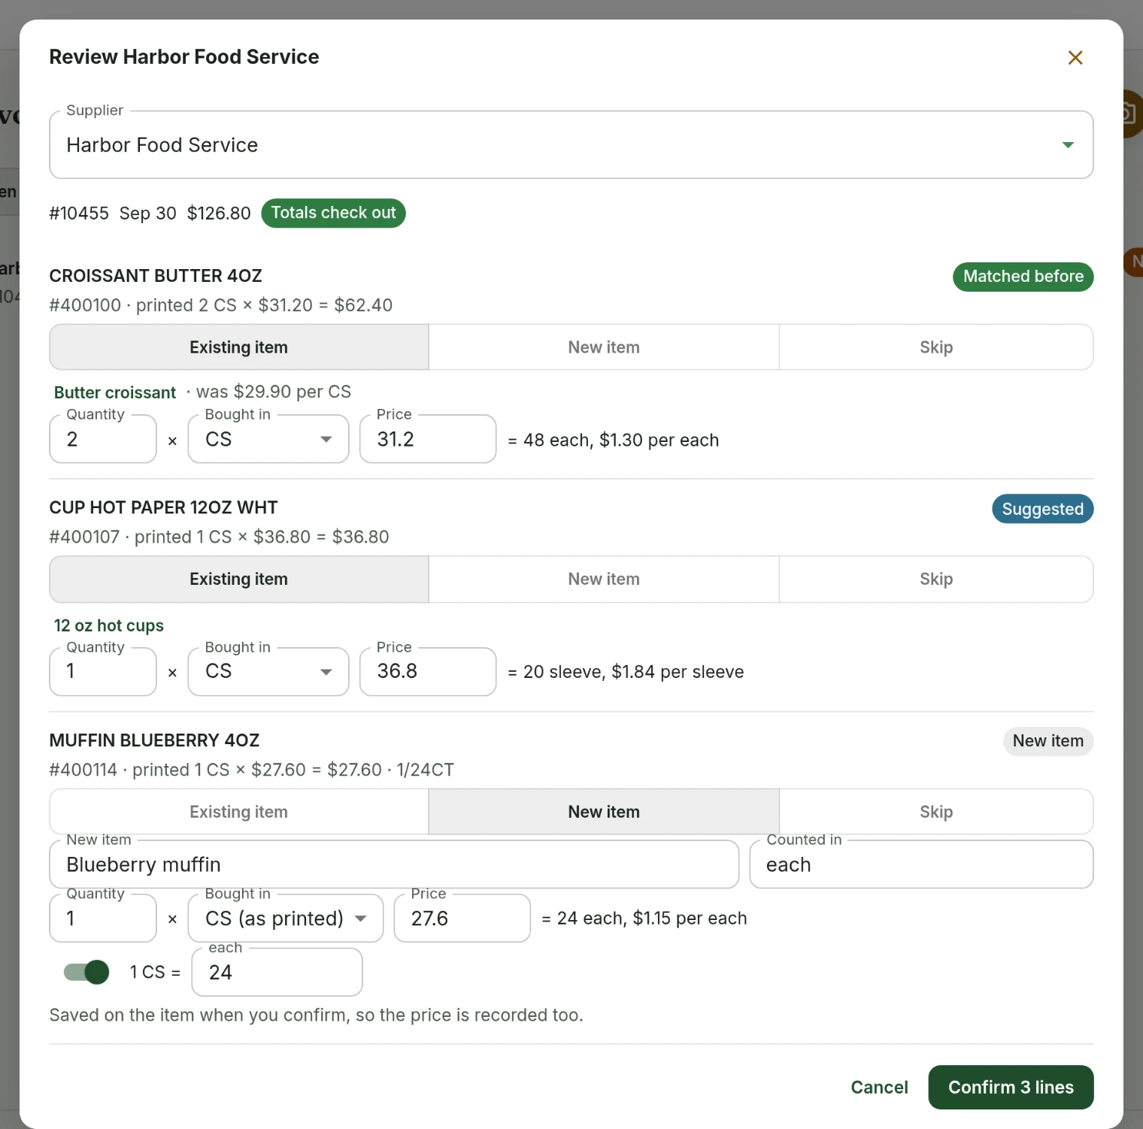
Task: Click the Matched before badge
Action: coord(1023,277)
